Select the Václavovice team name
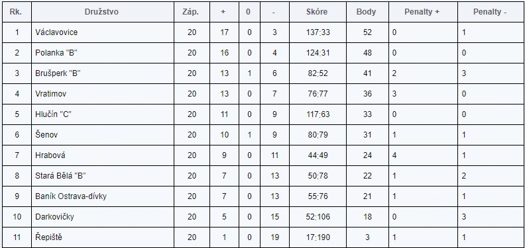Image resolution: width=525 pixels, height=248 pixels. point(56,32)
